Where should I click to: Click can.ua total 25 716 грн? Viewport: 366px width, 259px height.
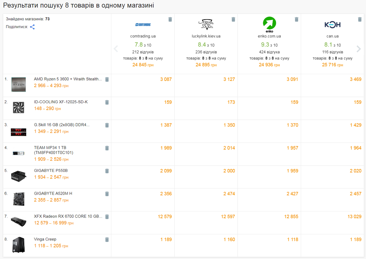(333, 65)
